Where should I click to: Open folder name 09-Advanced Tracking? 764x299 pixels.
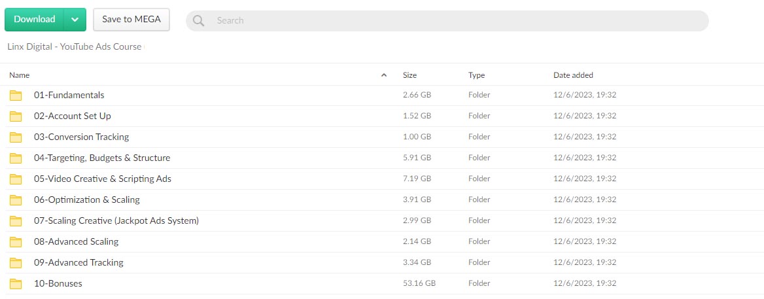[78, 262]
